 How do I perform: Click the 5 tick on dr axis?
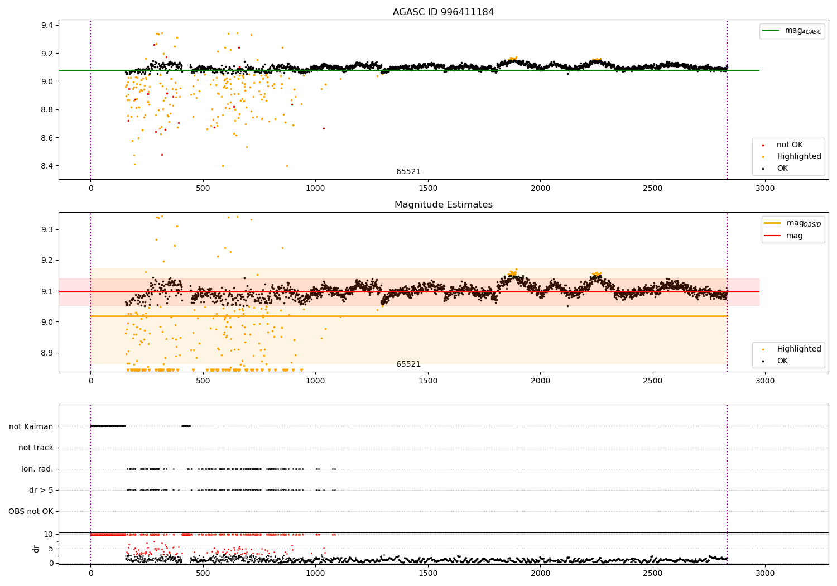[x=51, y=549]
